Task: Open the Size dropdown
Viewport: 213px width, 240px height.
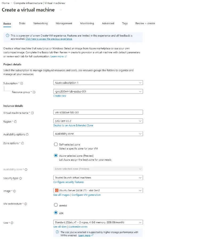Action: point(98,222)
